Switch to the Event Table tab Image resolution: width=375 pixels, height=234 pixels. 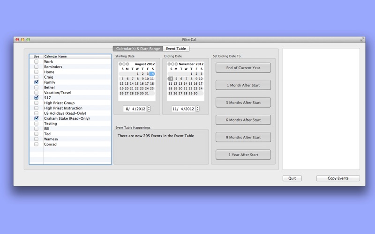176,49
